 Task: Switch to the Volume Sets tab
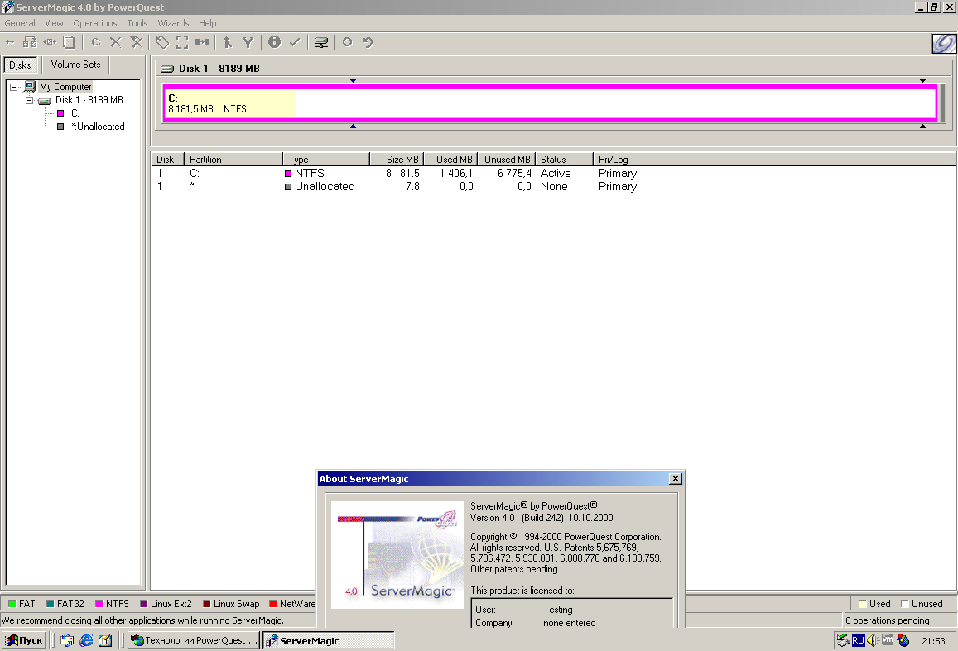pos(75,65)
